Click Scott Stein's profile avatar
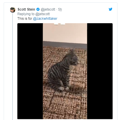Image resolution: width=122 pixels, height=120 pixels. pyautogui.click(x=13, y=10)
